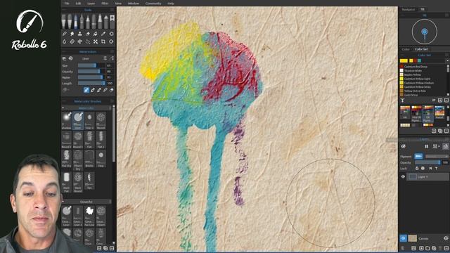Toggle visibility eye of Layer 1
This screenshot has height=253, width=450.
tap(403, 177)
